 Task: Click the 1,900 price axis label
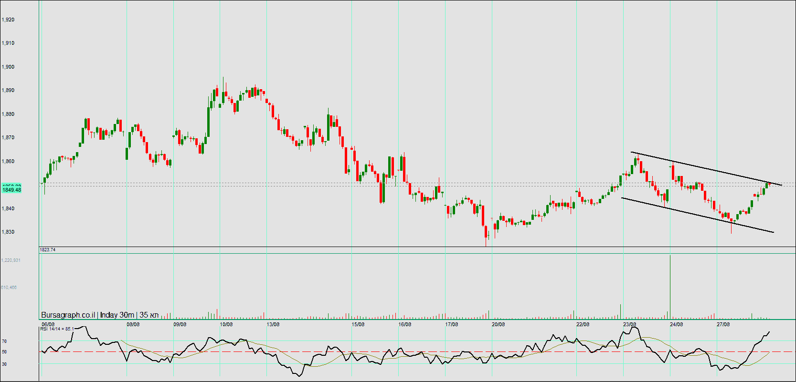click(8, 67)
